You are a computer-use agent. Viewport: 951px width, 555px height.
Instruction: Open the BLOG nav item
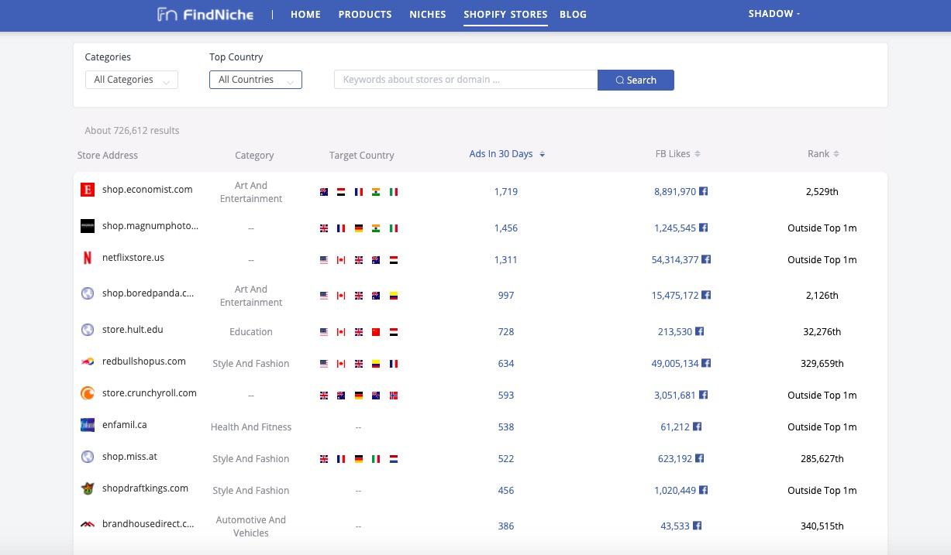pyautogui.click(x=573, y=14)
